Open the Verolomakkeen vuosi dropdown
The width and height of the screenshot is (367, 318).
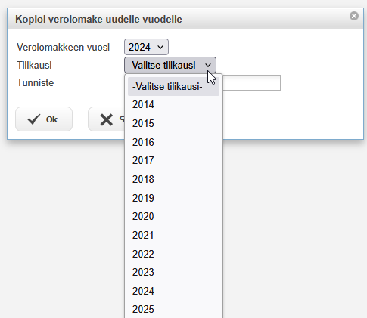[146, 47]
